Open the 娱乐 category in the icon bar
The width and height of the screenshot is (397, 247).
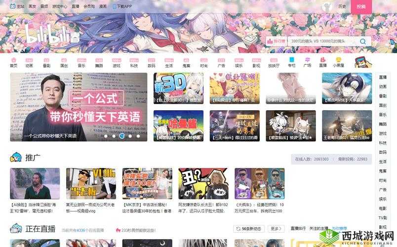[x=239, y=63]
